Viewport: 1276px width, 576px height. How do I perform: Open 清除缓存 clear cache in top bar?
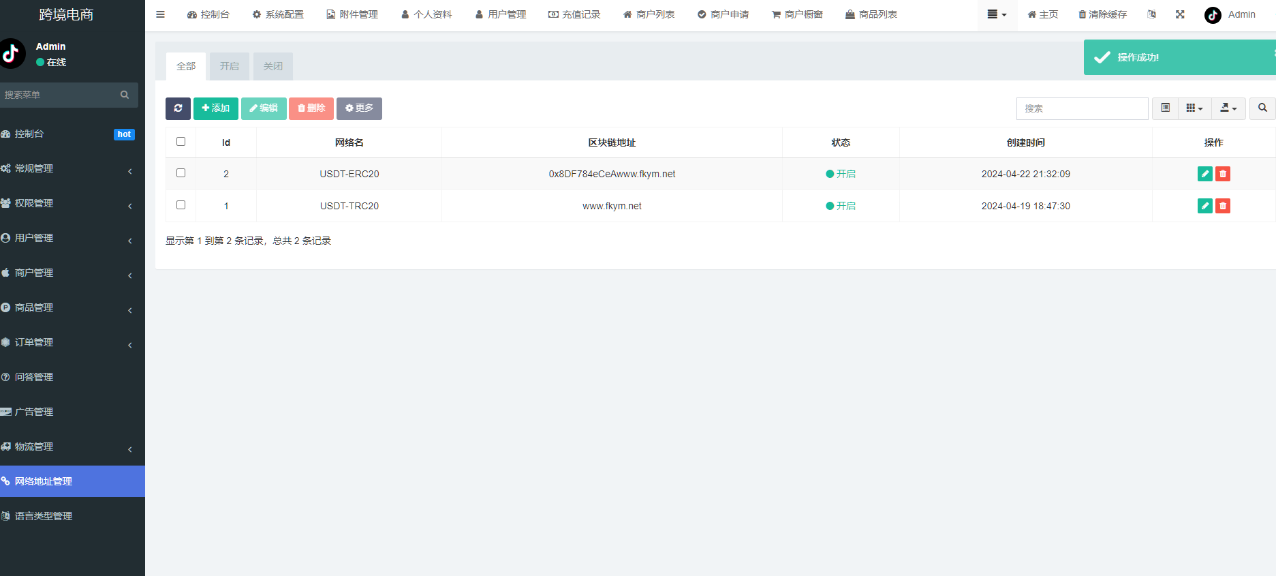click(1102, 14)
